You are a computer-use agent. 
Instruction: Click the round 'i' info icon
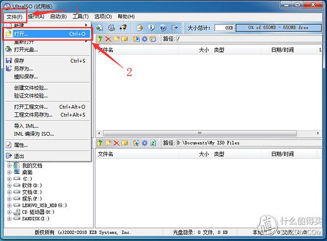point(152,28)
